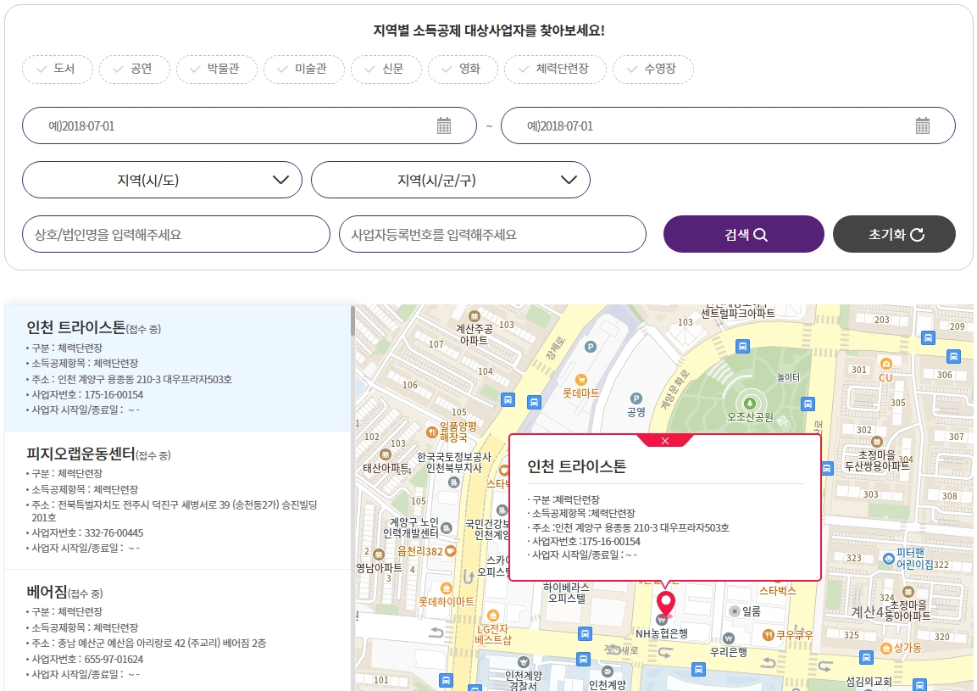Click the 오조산공원 park tree icon
Viewport: 977px width, 691px height.
pyautogui.click(x=749, y=404)
